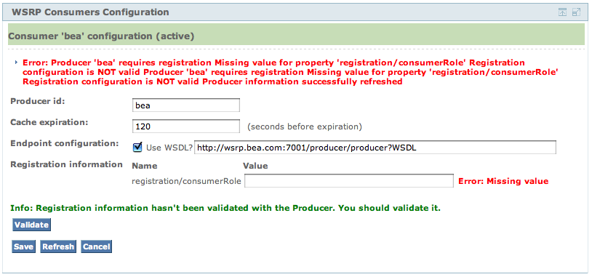Toggle the Use WSDL checkbox
The image size is (592, 277).
137,147
